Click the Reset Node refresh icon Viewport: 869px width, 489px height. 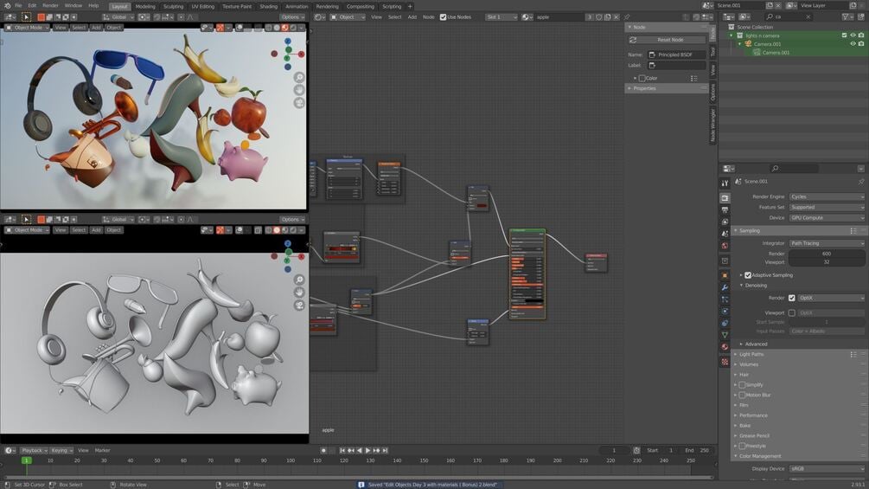tap(633, 40)
